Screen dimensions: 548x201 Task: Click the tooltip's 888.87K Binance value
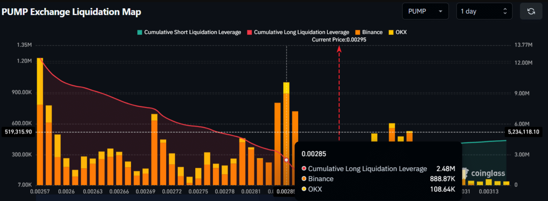point(442,179)
